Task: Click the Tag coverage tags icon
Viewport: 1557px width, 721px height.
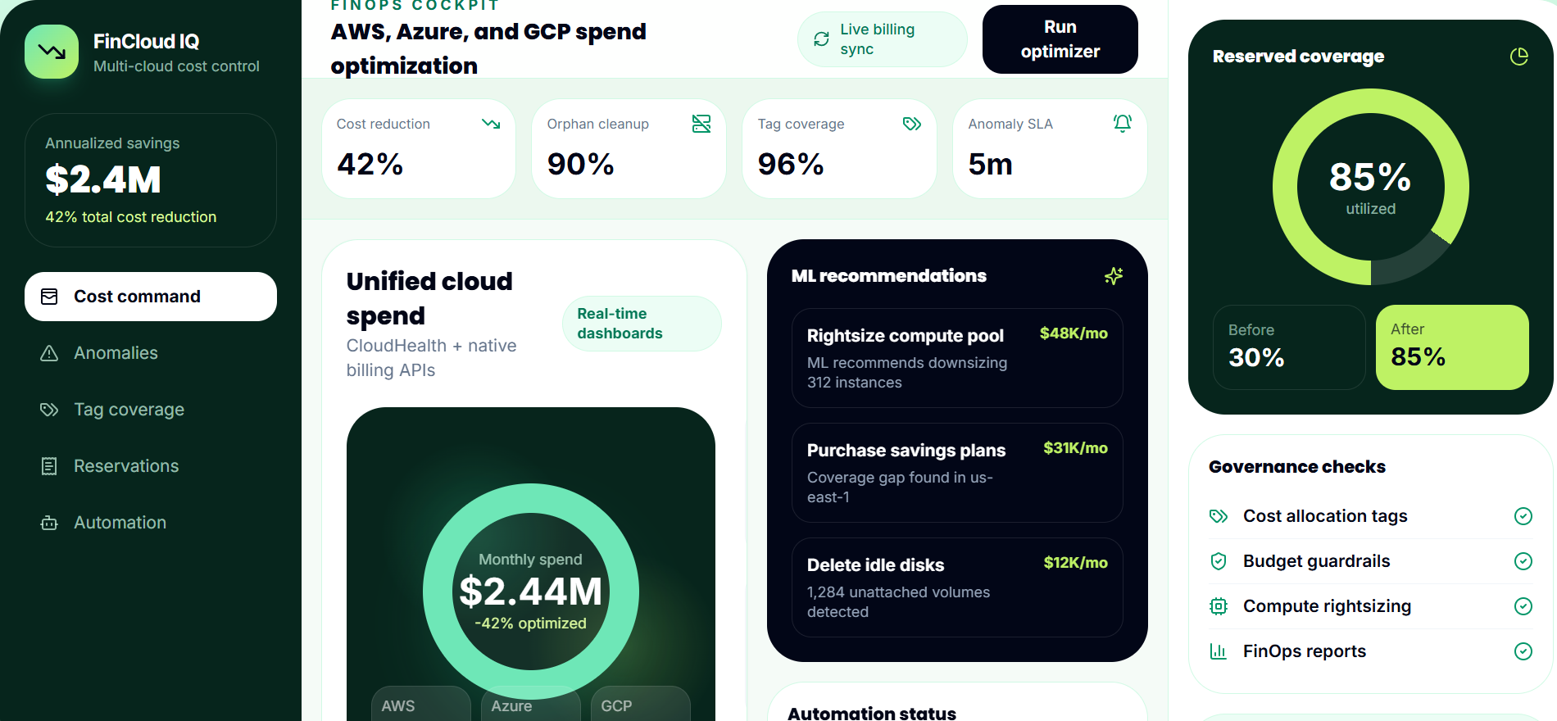Action: click(x=912, y=124)
